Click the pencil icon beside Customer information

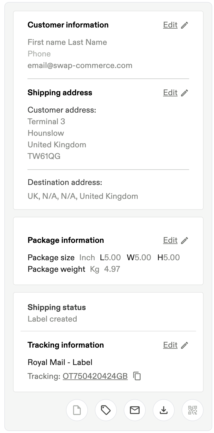coord(185,25)
